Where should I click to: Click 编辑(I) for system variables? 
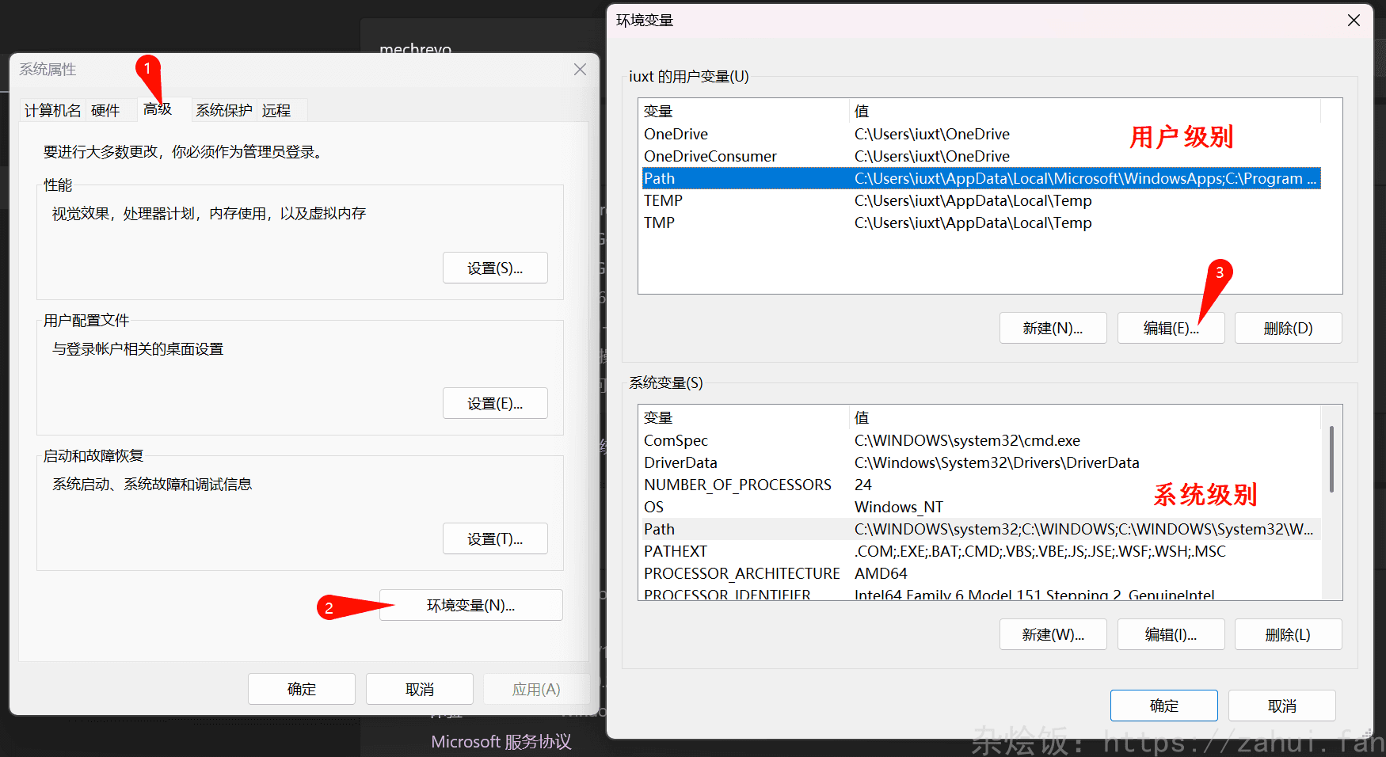pos(1171,635)
